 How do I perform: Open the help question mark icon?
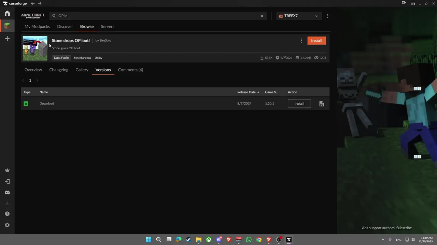pos(7,214)
